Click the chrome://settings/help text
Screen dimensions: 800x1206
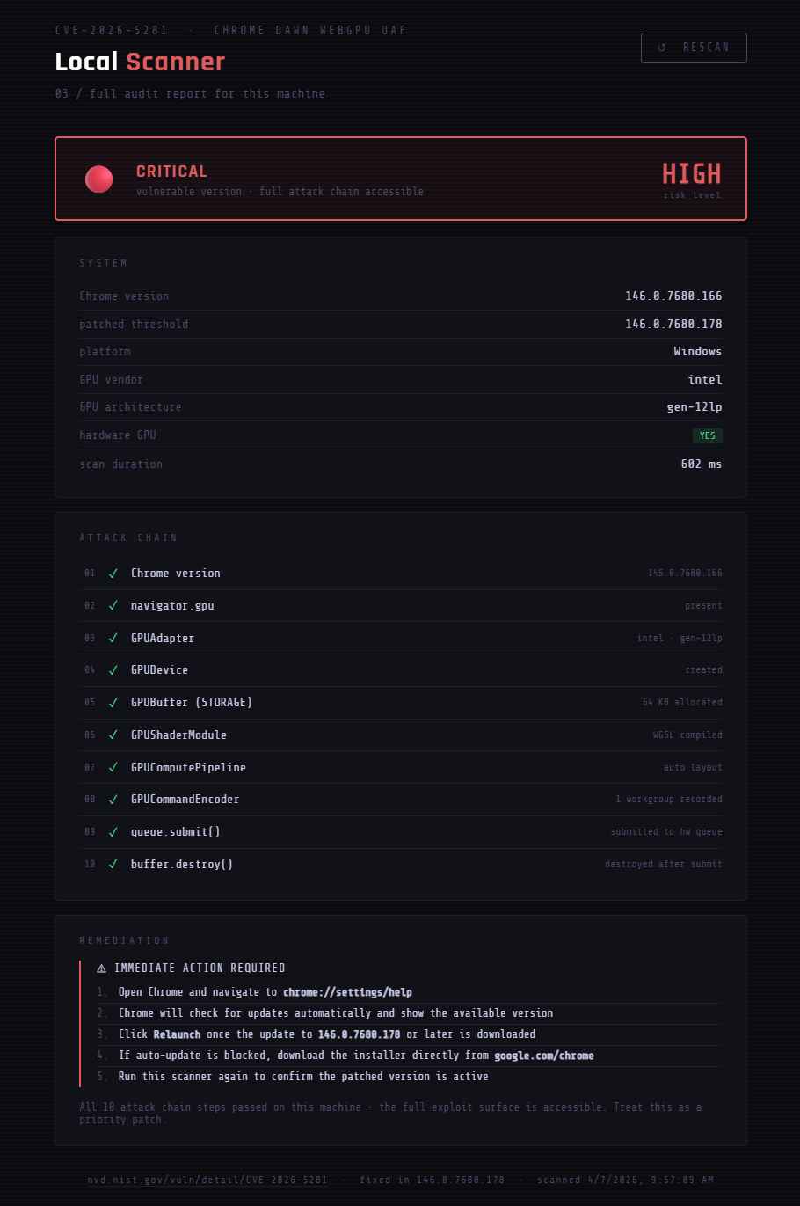coord(347,992)
